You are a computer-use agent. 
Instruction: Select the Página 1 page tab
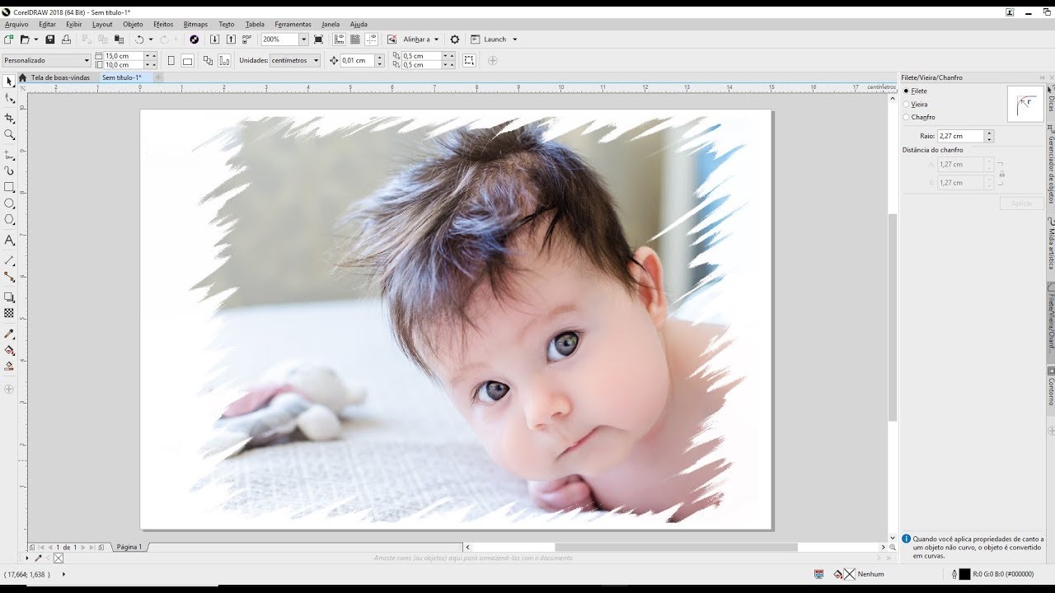129,547
